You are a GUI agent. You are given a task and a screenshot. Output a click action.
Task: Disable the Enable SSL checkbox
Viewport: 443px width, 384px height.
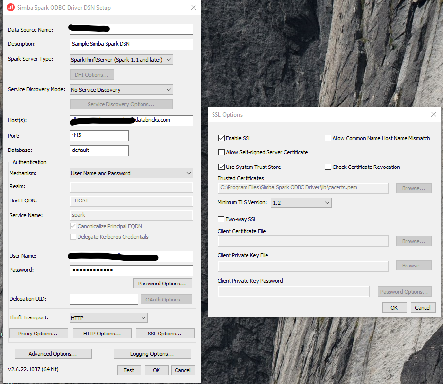[x=222, y=138]
